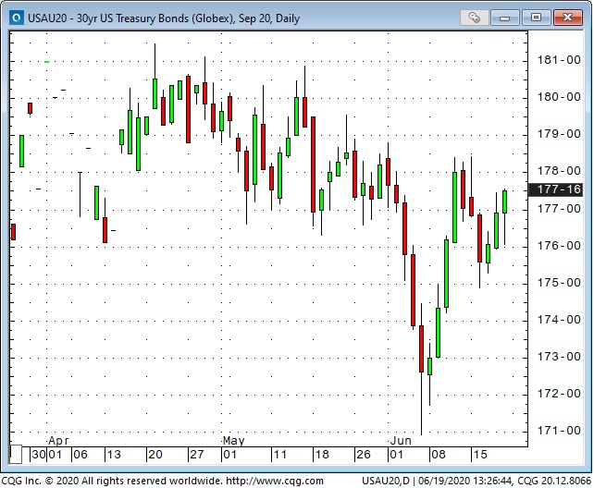594x488 pixels.
Task: Click the USAU20,D timestamp status text
Action: (476, 481)
